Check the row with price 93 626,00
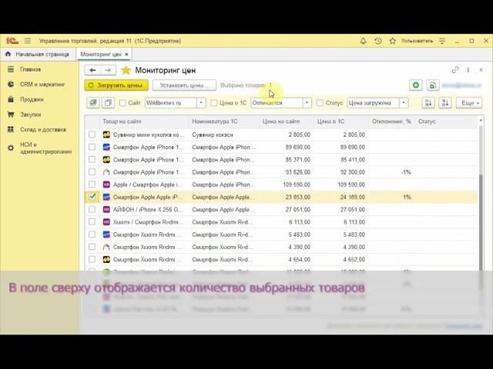Viewport: 493px width, 369px height. pyautogui.click(x=92, y=172)
